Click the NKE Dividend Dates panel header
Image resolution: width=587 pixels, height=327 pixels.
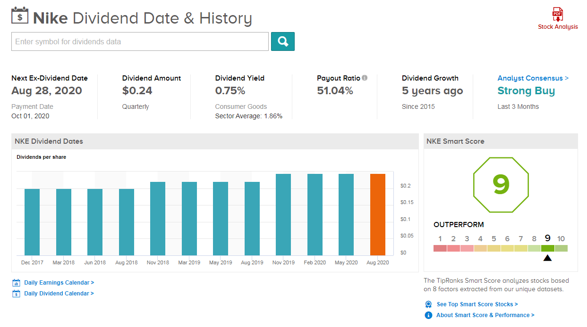215,141
